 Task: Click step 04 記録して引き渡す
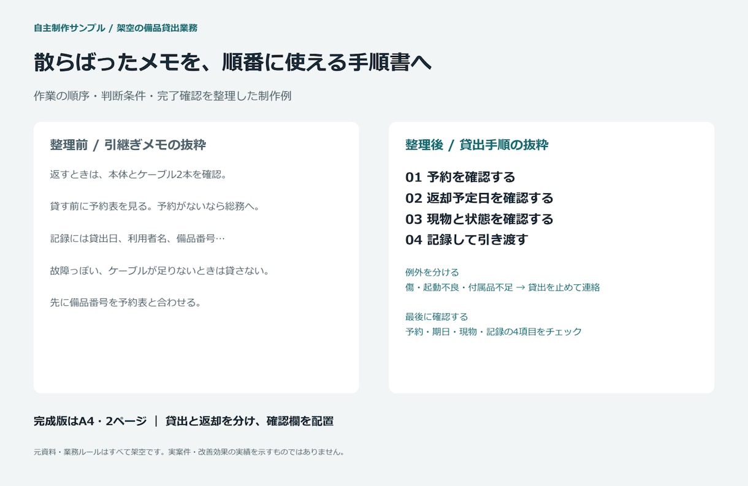click(467, 240)
